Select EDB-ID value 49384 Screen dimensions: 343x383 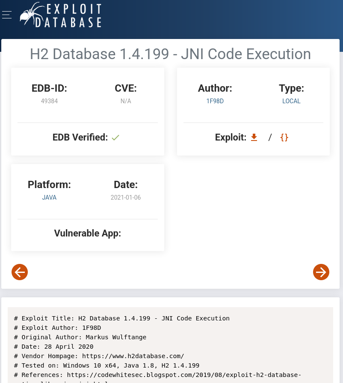coord(49,101)
